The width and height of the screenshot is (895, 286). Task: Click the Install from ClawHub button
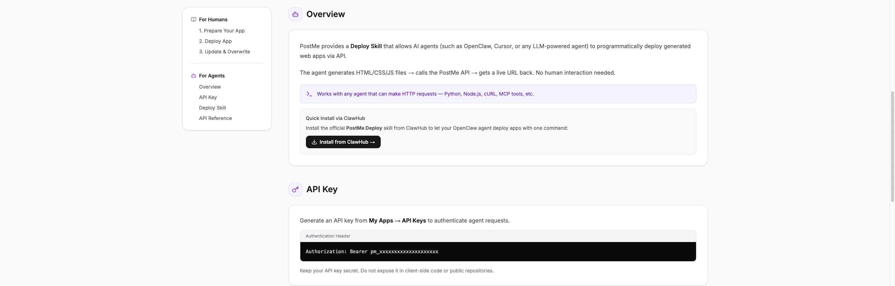[343, 142]
